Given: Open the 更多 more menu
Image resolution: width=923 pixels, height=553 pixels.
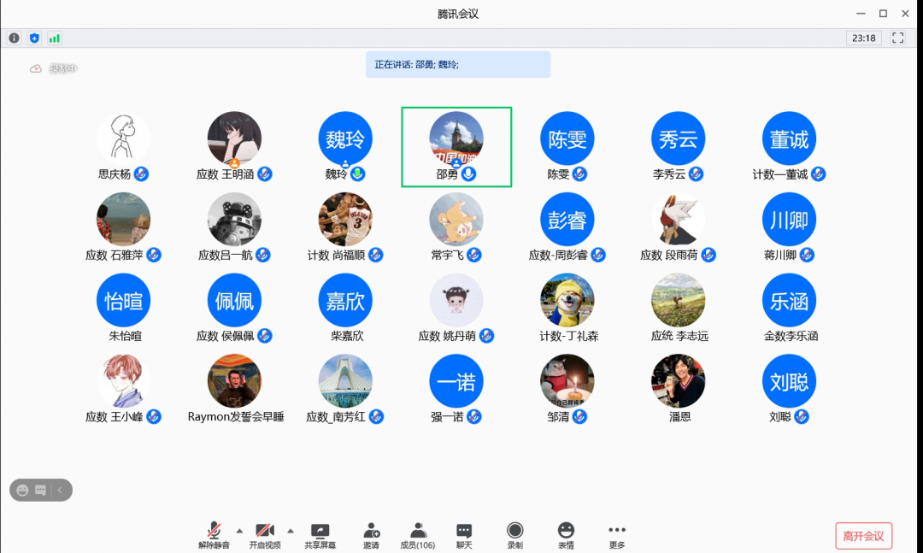Looking at the screenshot, I should click(617, 535).
